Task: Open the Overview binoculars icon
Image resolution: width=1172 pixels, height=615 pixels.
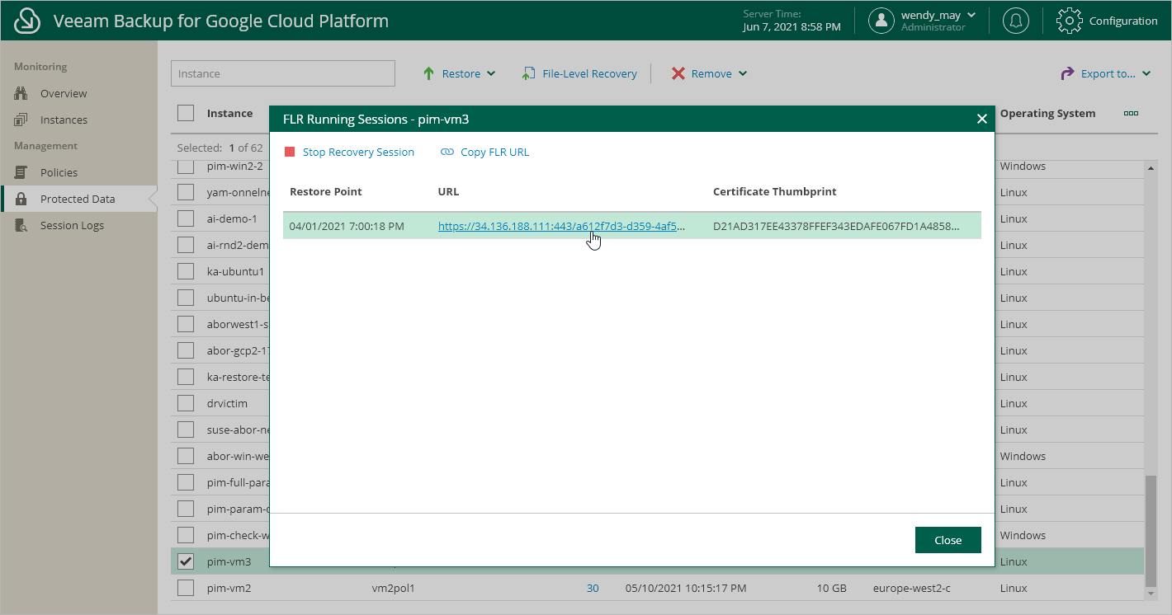Action: (x=21, y=93)
